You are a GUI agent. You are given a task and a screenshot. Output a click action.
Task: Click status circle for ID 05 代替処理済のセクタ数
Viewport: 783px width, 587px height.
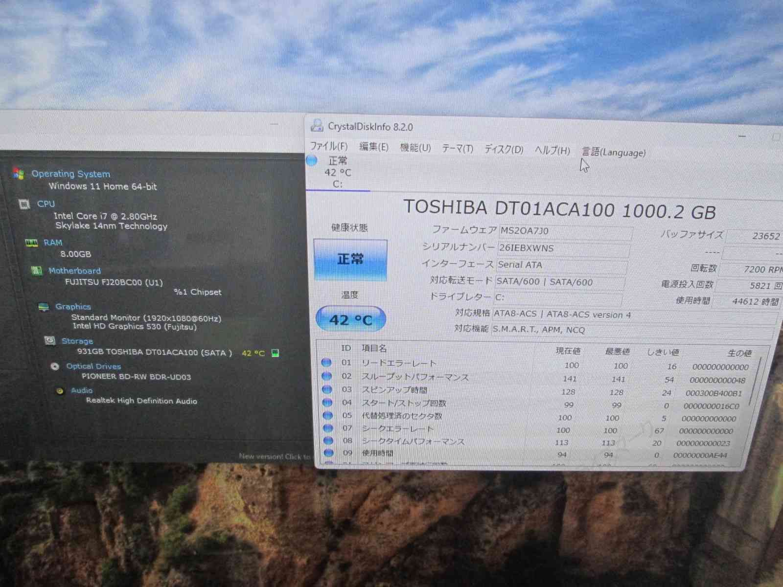click(327, 415)
